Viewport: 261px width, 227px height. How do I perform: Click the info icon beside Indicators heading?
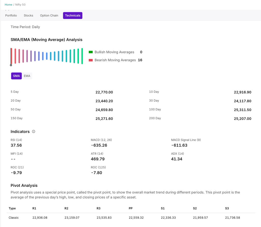click(x=34, y=132)
